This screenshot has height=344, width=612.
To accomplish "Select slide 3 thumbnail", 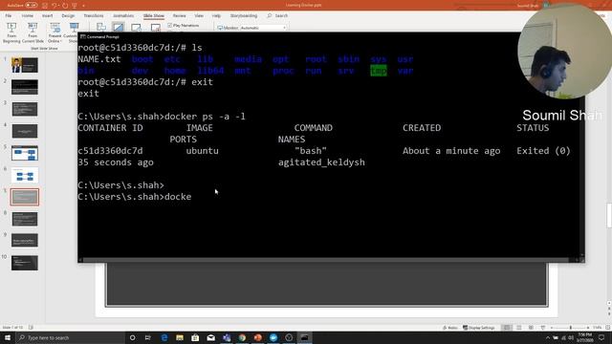I will point(25,109).
